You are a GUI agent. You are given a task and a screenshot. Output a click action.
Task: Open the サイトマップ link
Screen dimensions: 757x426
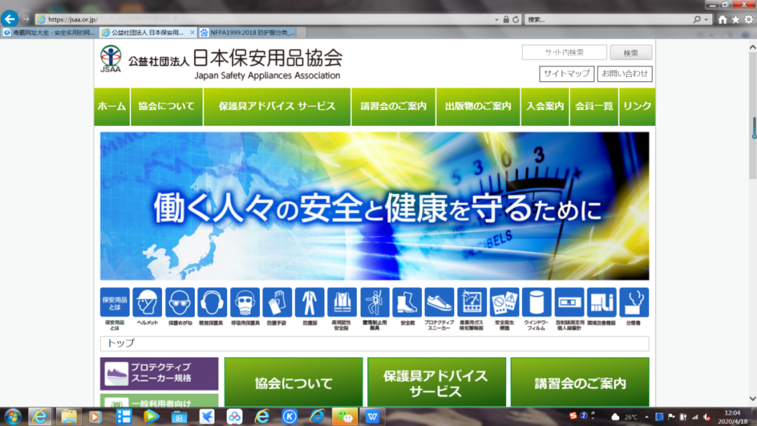(x=566, y=74)
